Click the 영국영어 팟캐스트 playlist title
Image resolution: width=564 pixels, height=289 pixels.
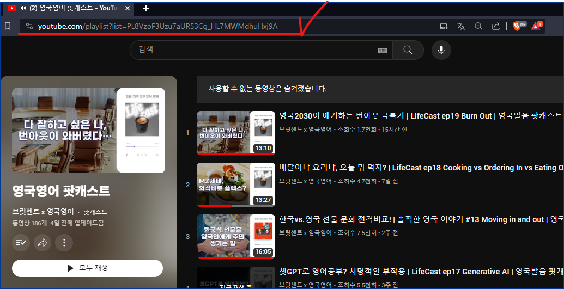[61, 191]
